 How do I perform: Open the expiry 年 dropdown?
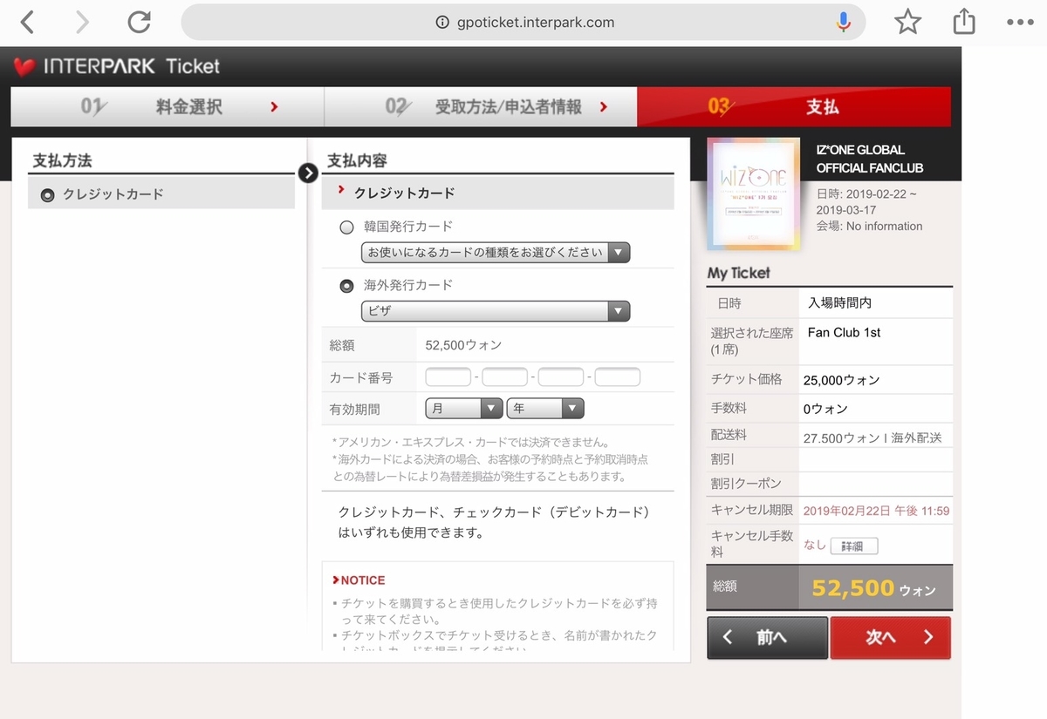tap(546, 408)
